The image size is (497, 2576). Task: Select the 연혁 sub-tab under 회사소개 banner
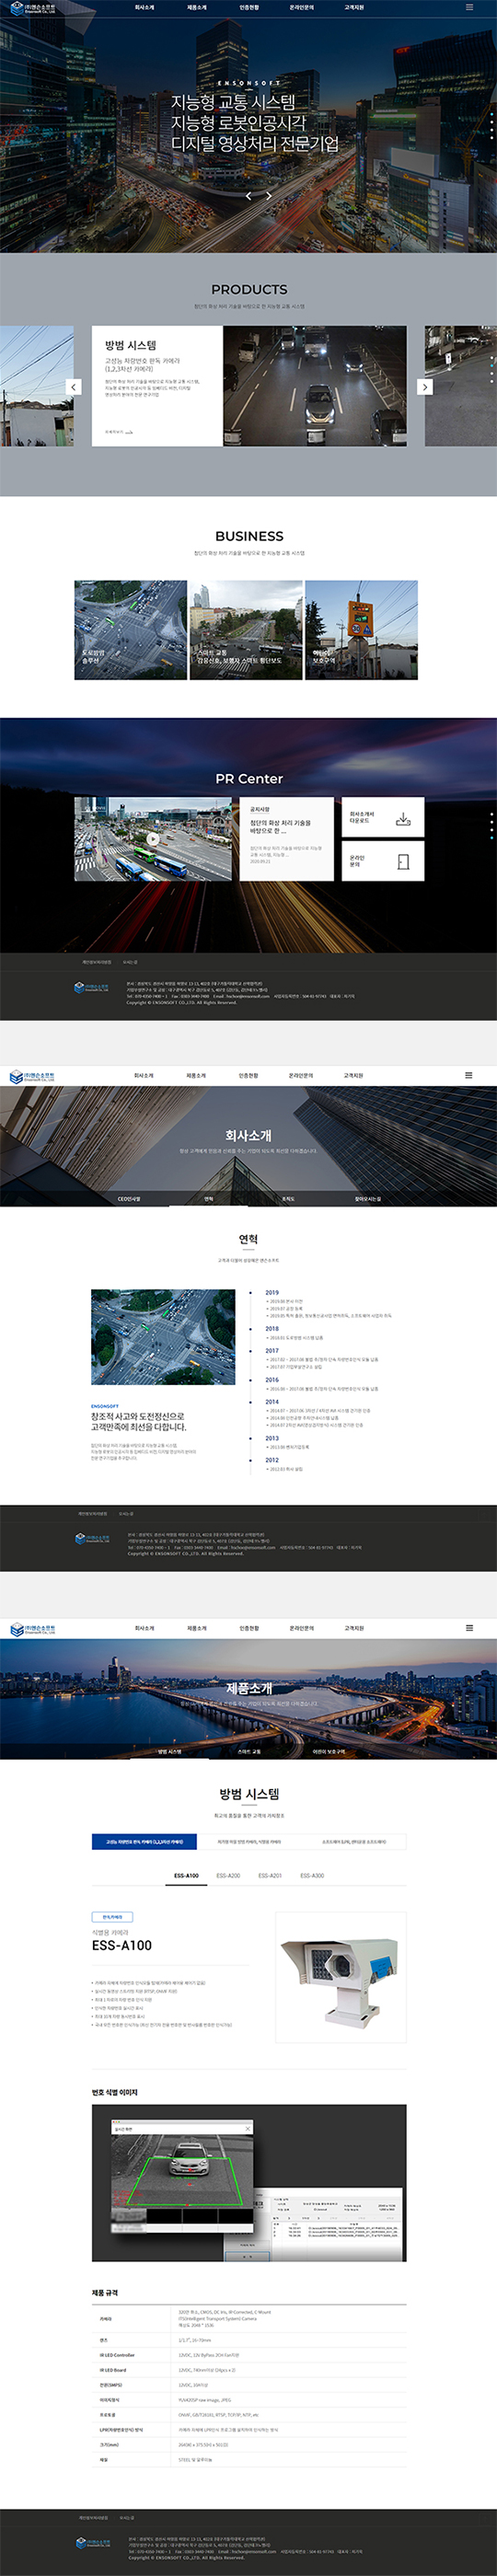208,1198
